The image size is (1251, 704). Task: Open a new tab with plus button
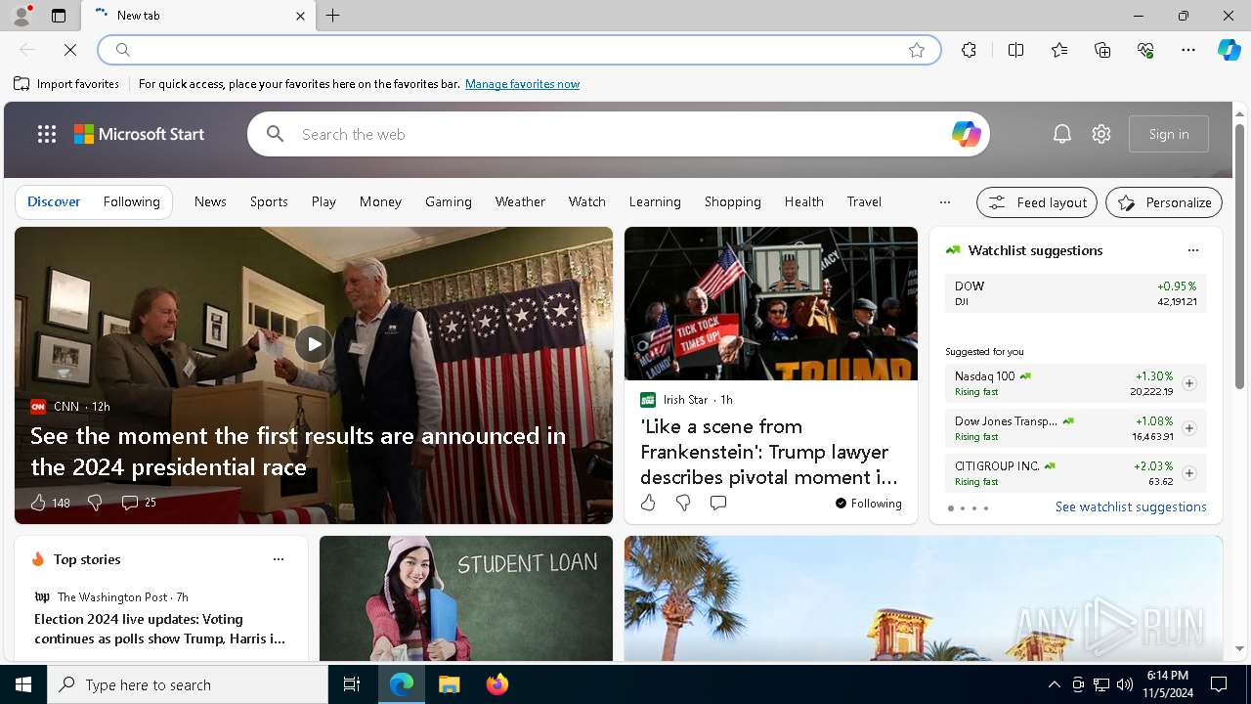click(333, 16)
